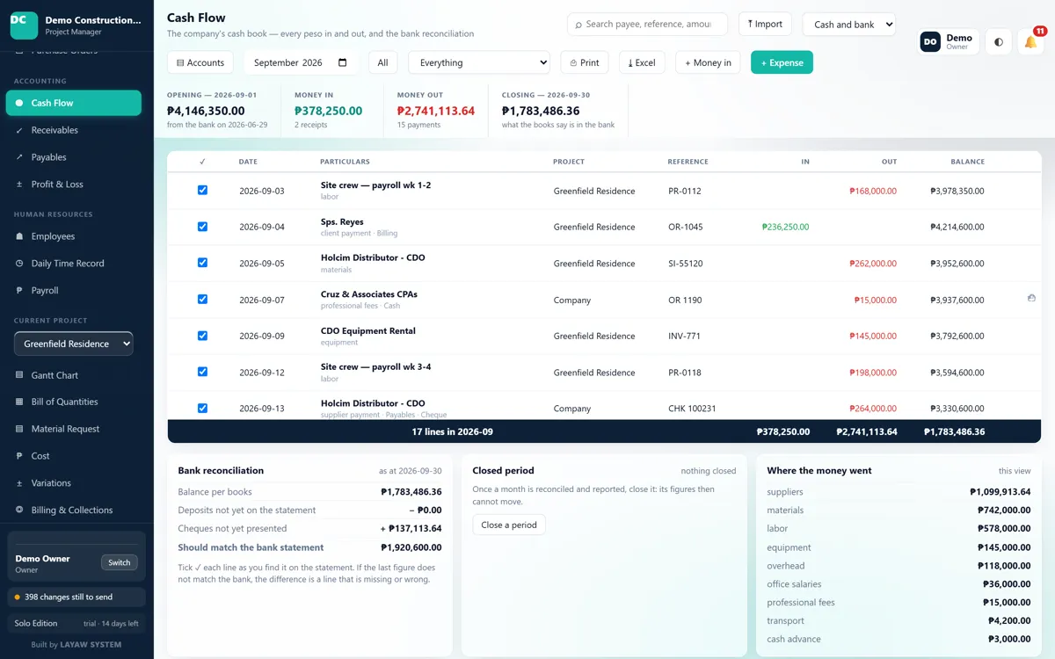
Task: Click the materials ₱742,000.00 line
Action: point(899,511)
